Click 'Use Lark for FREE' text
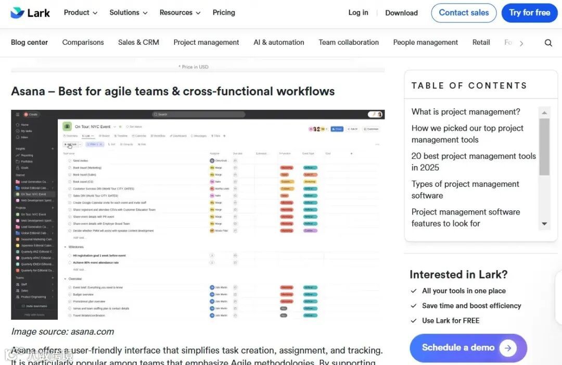This screenshot has height=365, width=562. point(451,321)
